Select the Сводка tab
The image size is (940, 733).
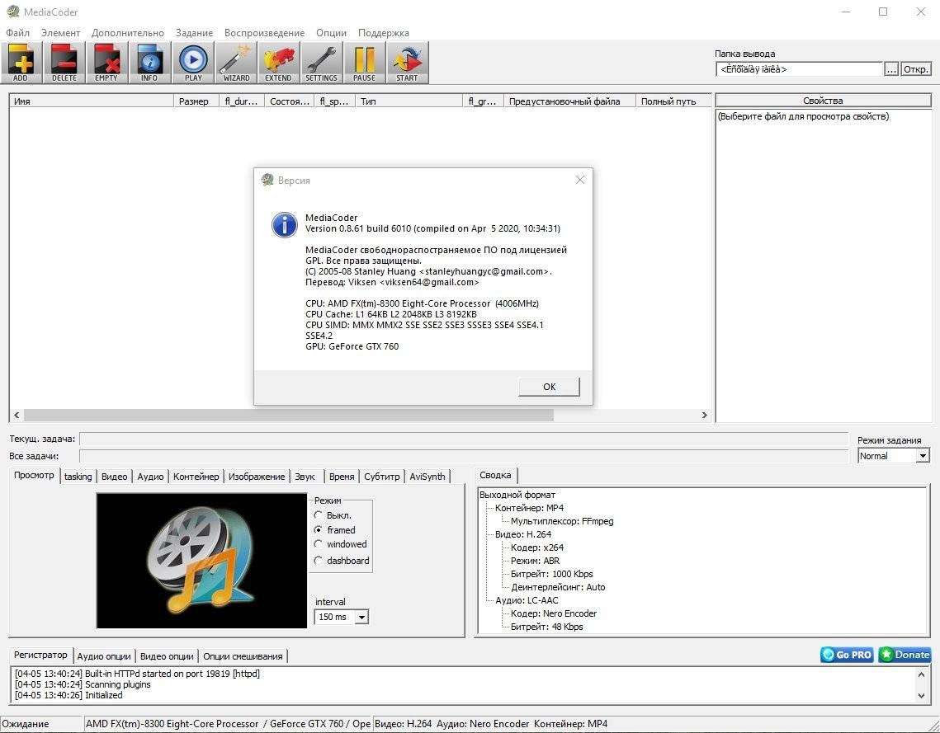[495, 475]
